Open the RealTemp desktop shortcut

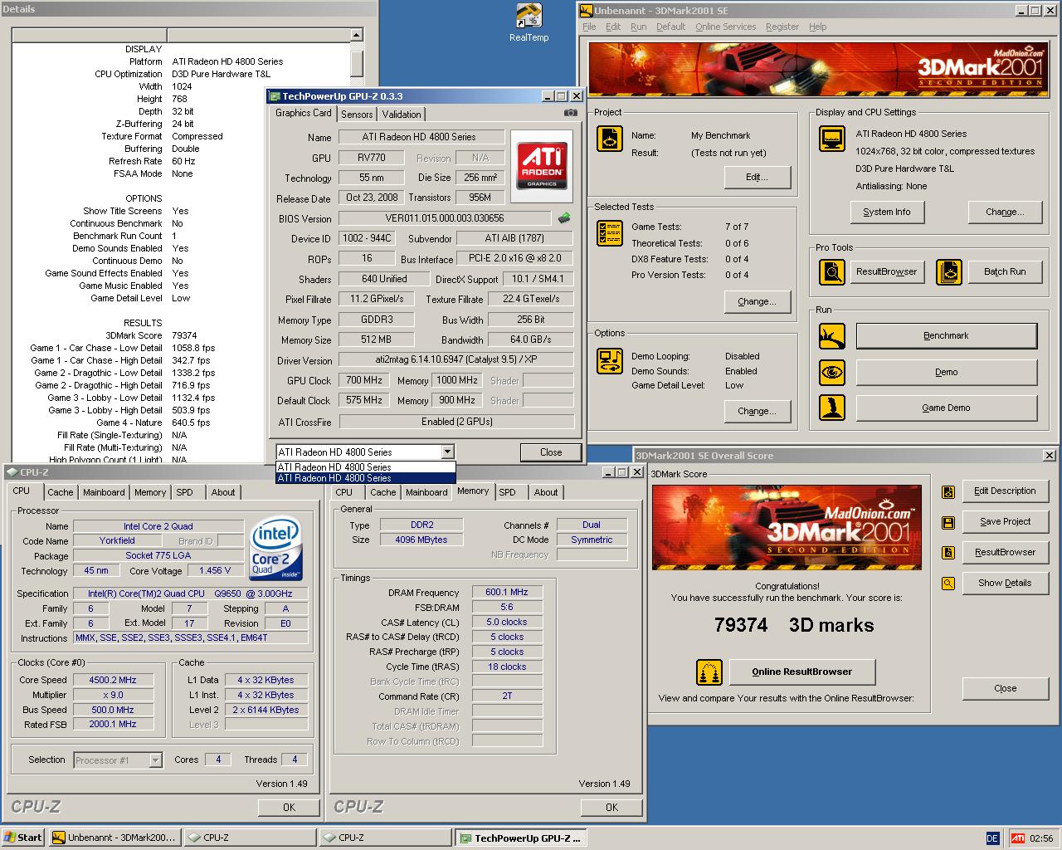point(529,22)
